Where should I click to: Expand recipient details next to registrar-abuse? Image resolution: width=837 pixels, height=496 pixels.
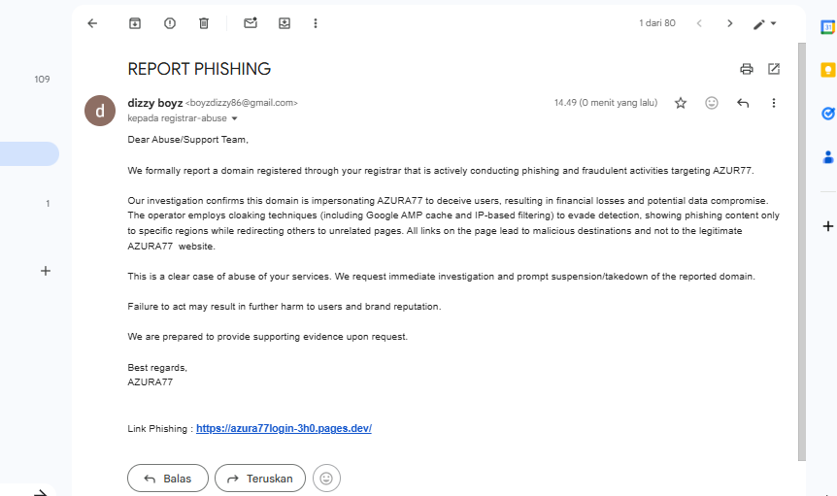pos(234,118)
